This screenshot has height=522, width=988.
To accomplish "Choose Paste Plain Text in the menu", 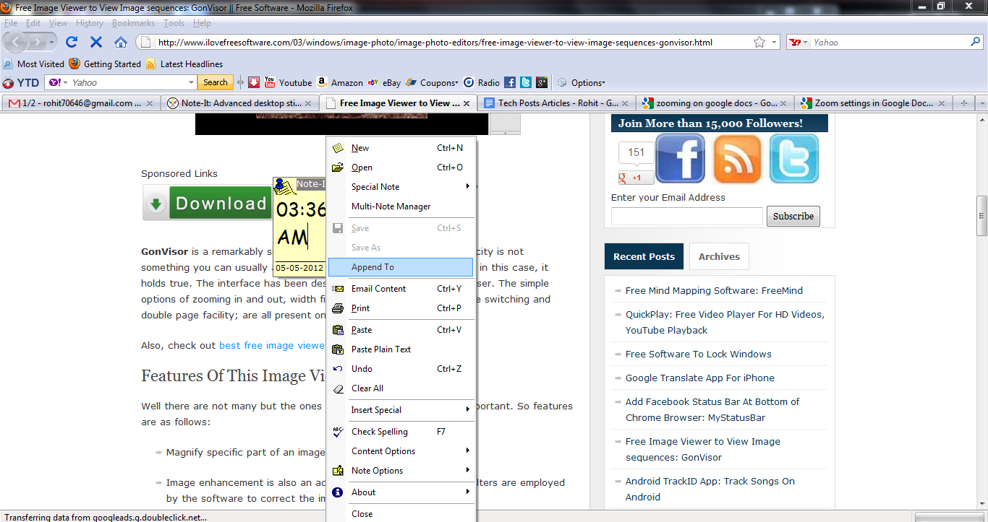I will tap(402, 349).
